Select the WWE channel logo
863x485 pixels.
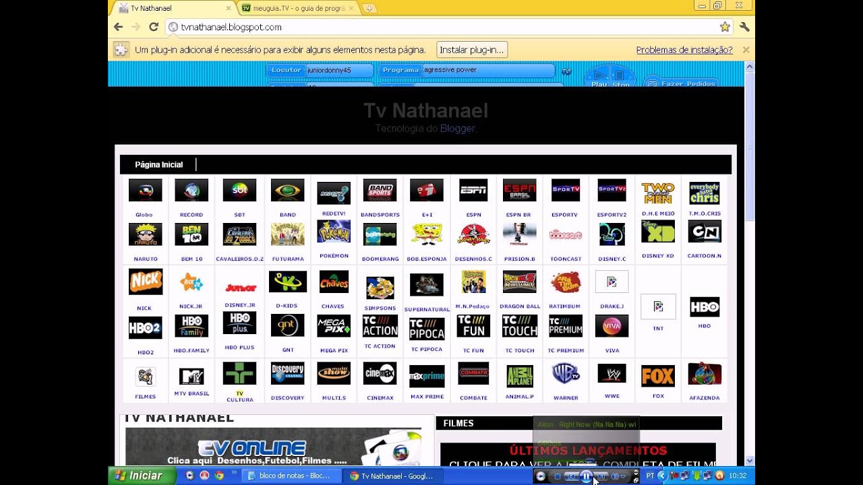tap(612, 373)
